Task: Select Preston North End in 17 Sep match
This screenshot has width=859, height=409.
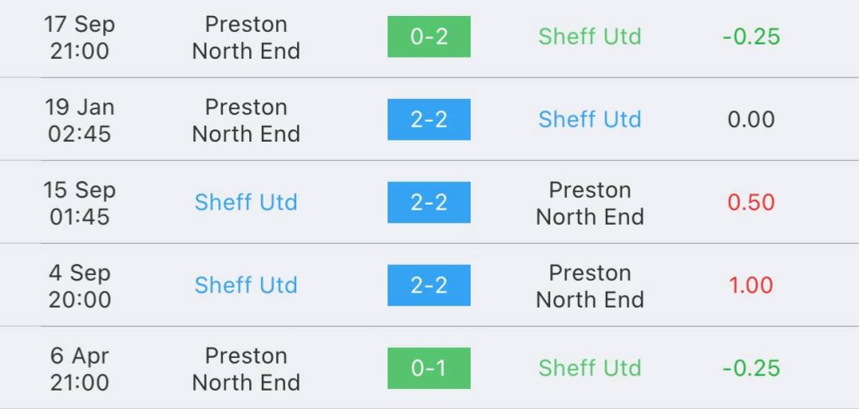Action: (x=246, y=37)
